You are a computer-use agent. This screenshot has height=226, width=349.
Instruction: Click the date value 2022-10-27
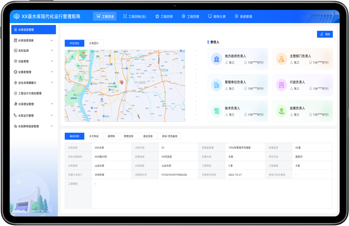[235, 175]
